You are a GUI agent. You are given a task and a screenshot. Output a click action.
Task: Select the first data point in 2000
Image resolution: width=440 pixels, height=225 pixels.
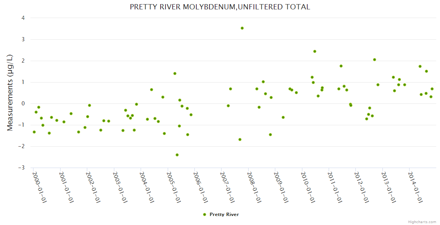pyautogui.click(x=34, y=132)
